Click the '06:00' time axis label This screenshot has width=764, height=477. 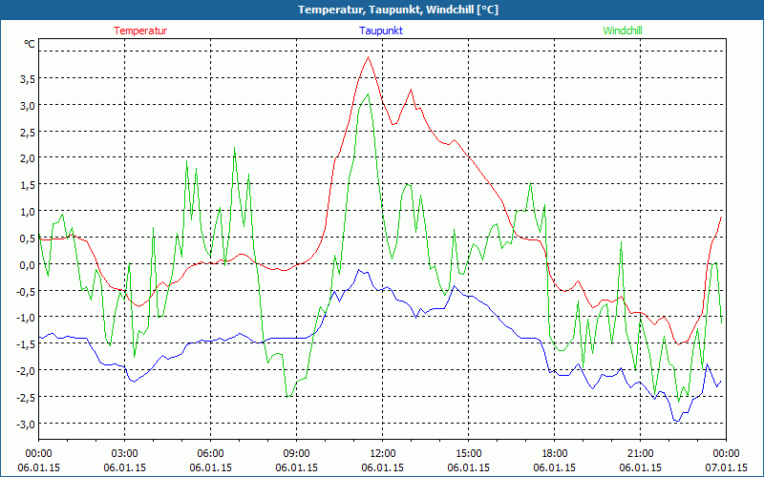(210, 454)
